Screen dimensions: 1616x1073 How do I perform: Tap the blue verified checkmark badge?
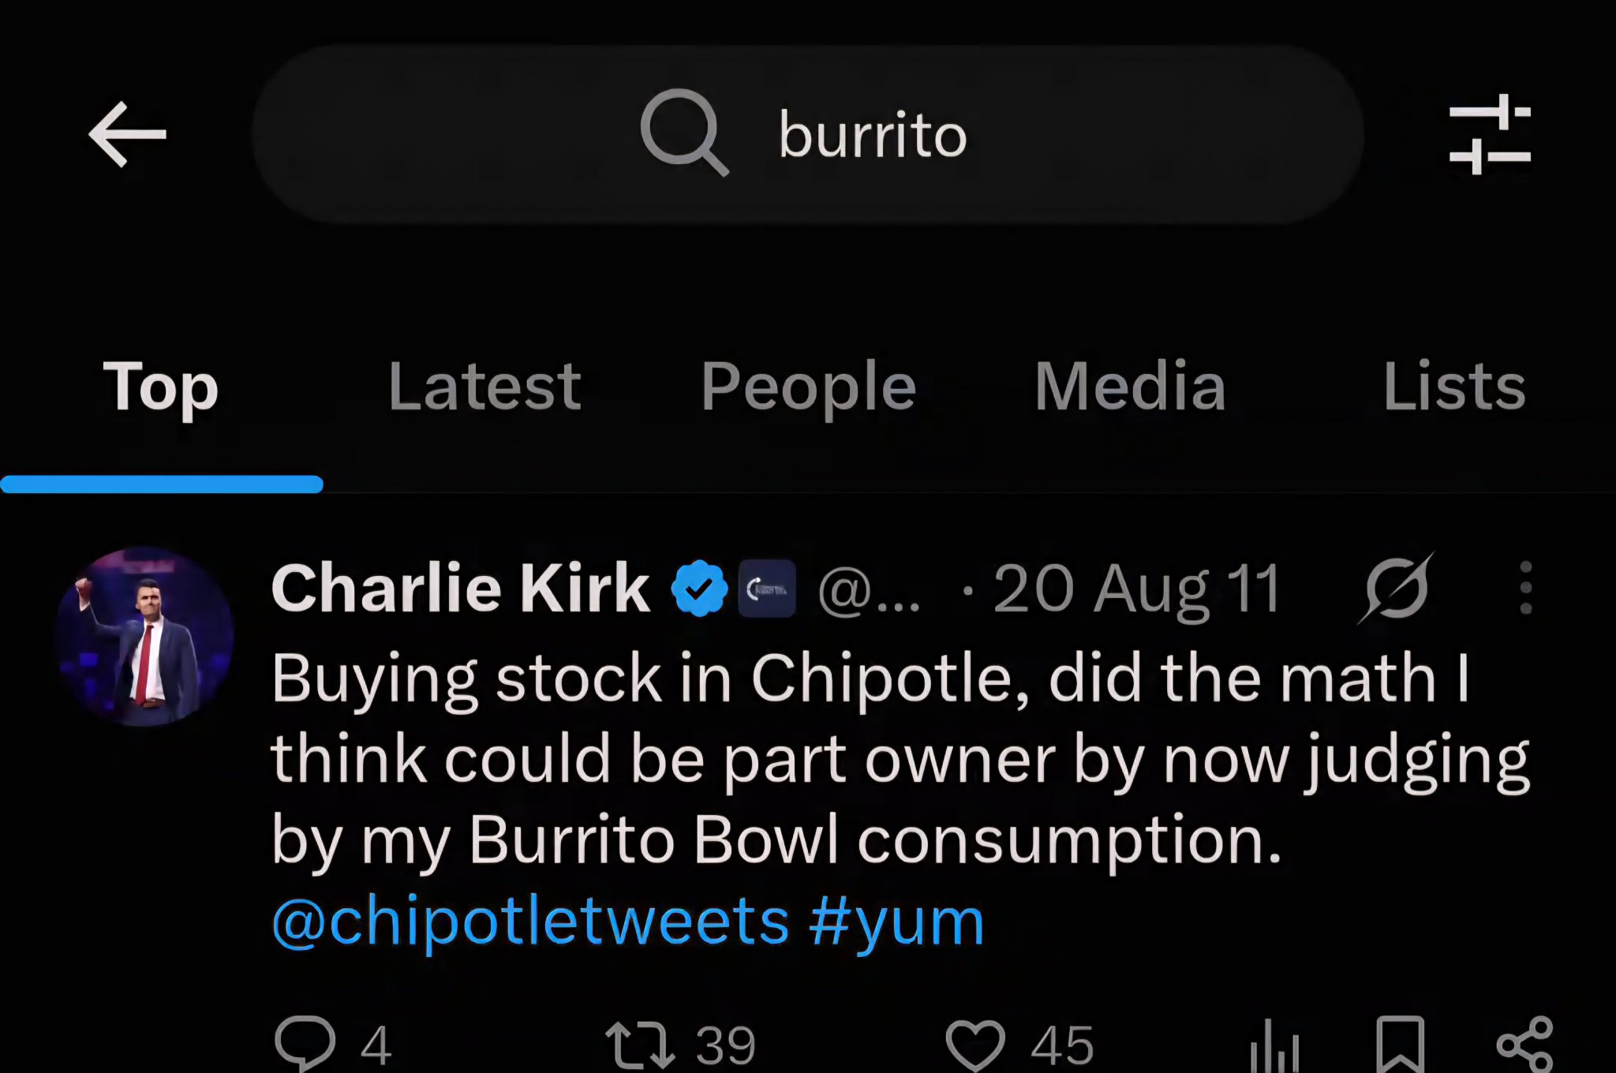[x=699, y=588]
